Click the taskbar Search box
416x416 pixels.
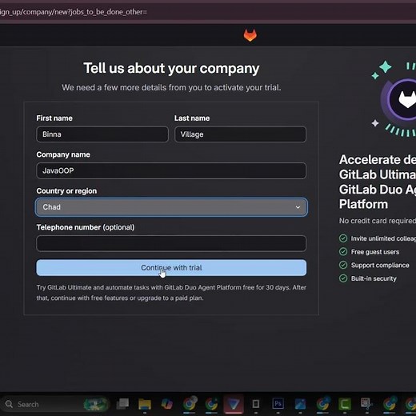click(x=54, y=404)
